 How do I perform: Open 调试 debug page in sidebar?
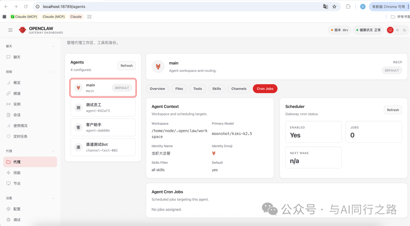pos(17,220)
